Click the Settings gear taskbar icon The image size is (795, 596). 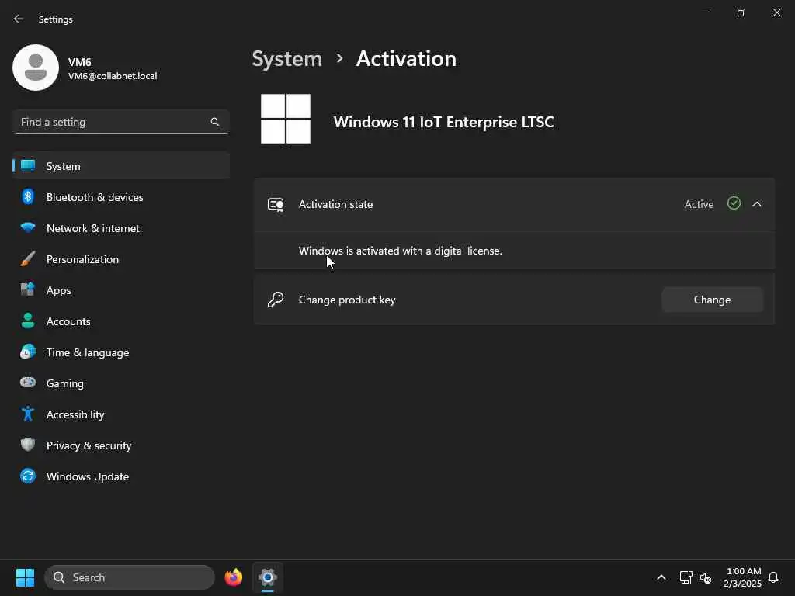click(x=268, y=577)
